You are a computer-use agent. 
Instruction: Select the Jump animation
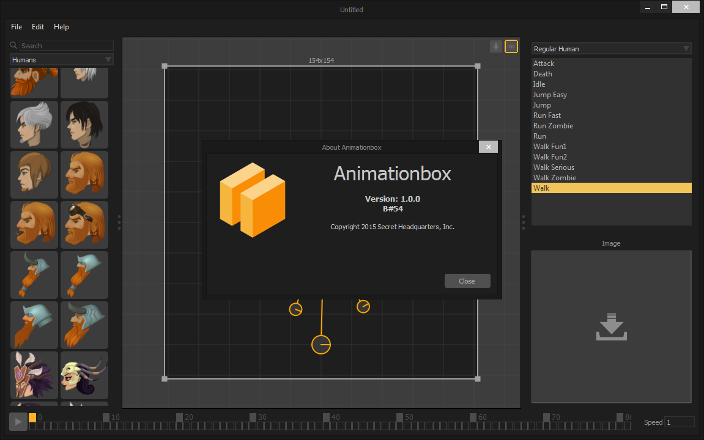click(611, 105)
